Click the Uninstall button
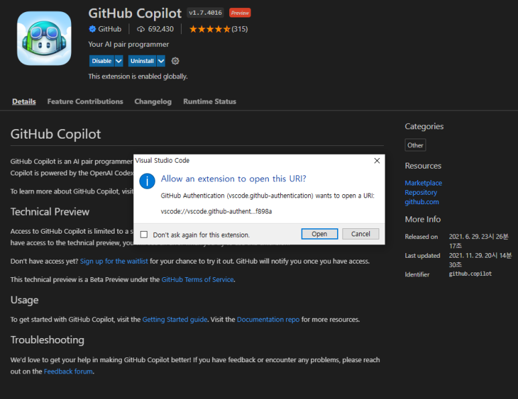 142,61
